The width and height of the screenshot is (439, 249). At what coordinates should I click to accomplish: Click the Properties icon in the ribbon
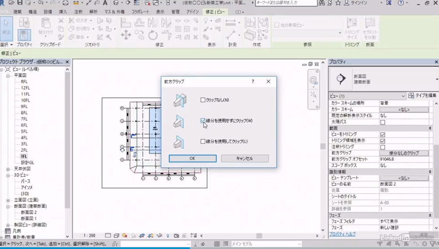pyautogui.click(x=24, y=35)
